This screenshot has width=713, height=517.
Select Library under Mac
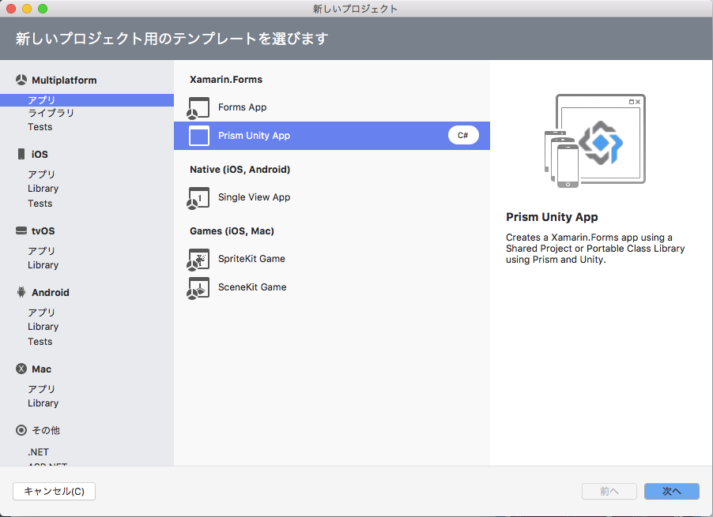click(x=43, y=403)
